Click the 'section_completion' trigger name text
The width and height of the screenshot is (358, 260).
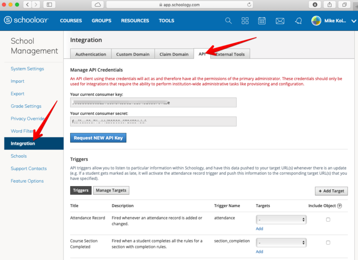232,241
